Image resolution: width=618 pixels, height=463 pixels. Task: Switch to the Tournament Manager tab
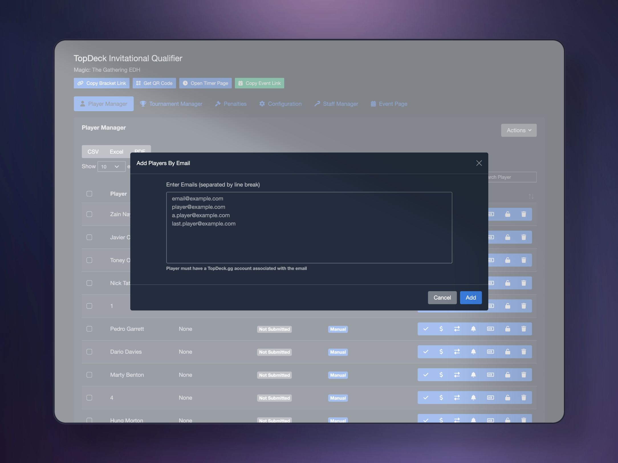171,104
